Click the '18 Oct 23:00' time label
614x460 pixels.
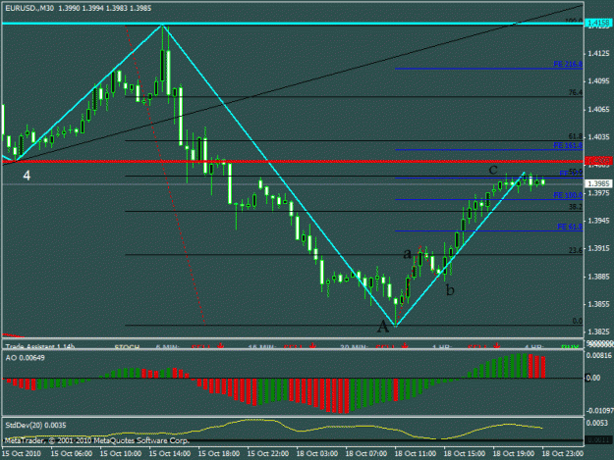point(562,453)
